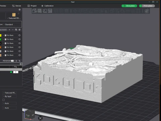Click the Print plate button
This screenshot has height=121, width=161.
click(x=148, y=6)
